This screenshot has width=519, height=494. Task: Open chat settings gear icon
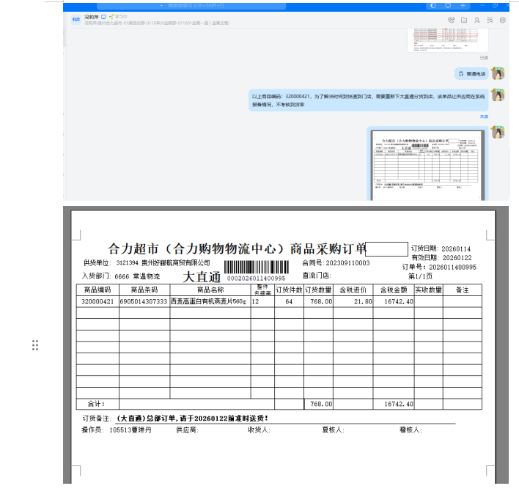coord(502,21)
